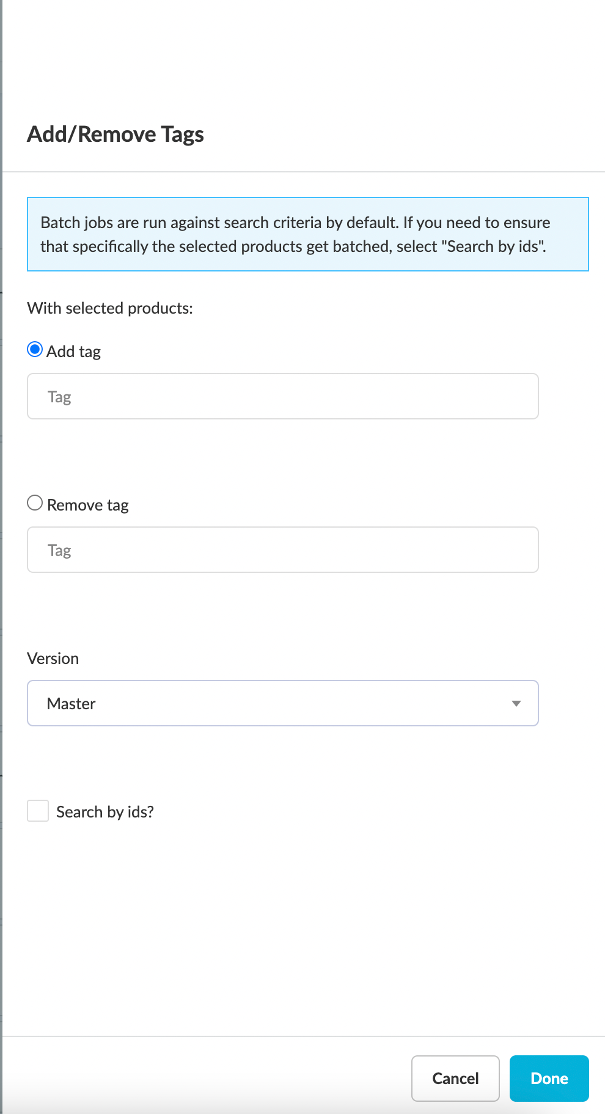
Task: Select the Add tag radio button
Action: click(x=35, y=350)
